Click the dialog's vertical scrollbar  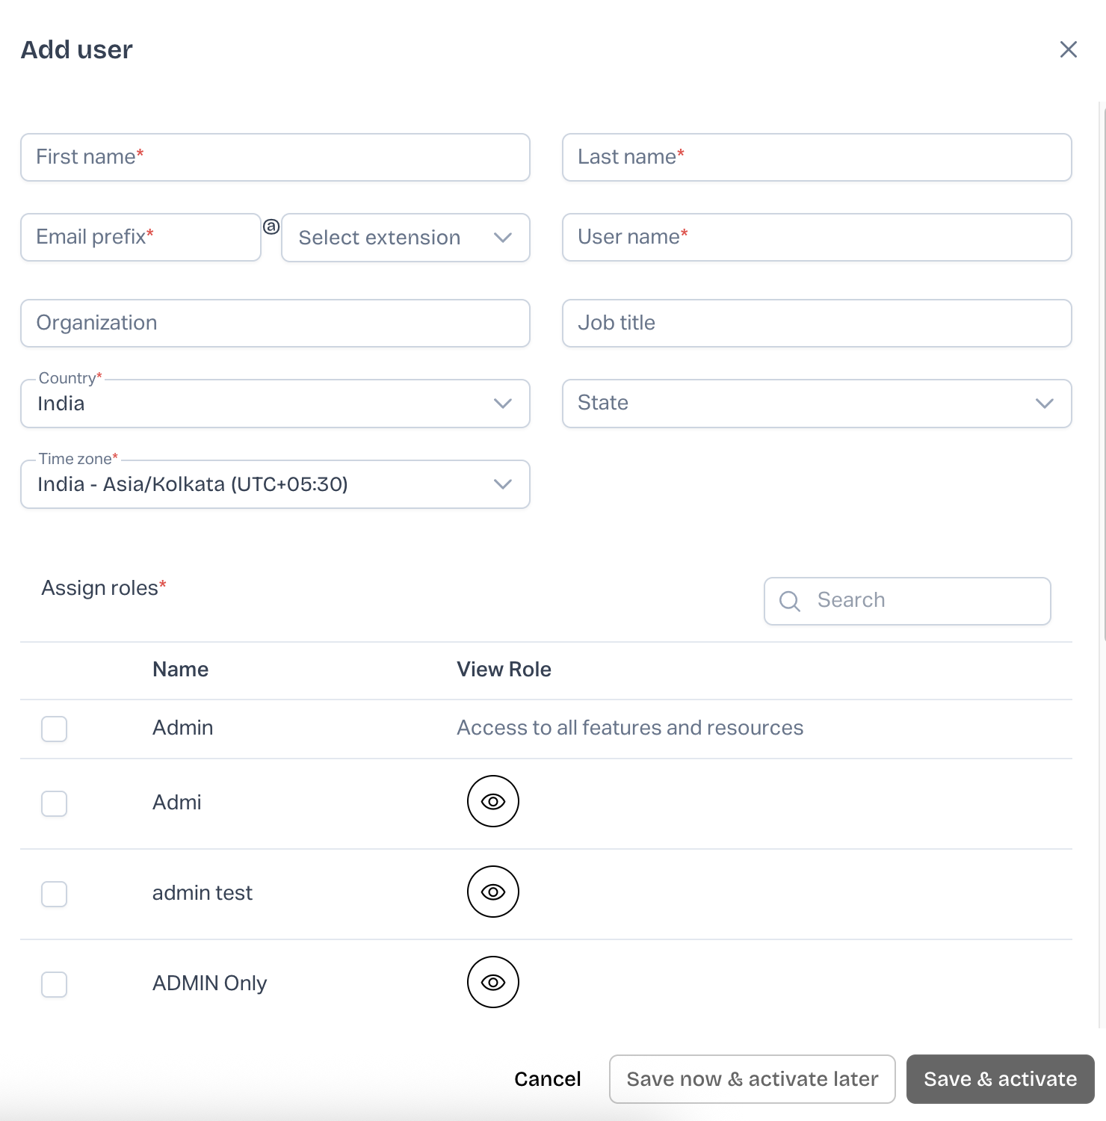[x=1103, y=374]
